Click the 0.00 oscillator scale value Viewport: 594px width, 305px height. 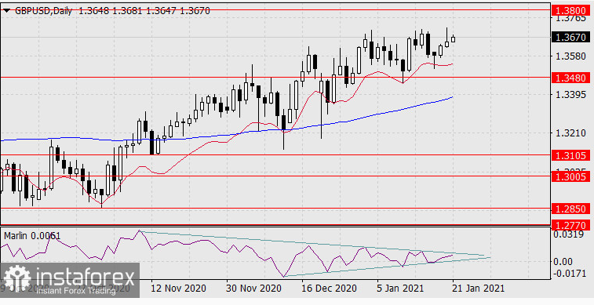tap(562, 261)
